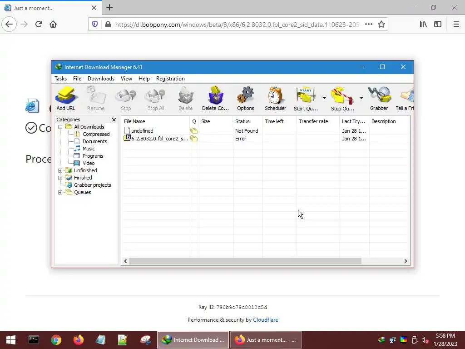Viewport: 465px width, 349px height.
Task: Bookmark this page with star icon
Action: (x=381, y=25)
